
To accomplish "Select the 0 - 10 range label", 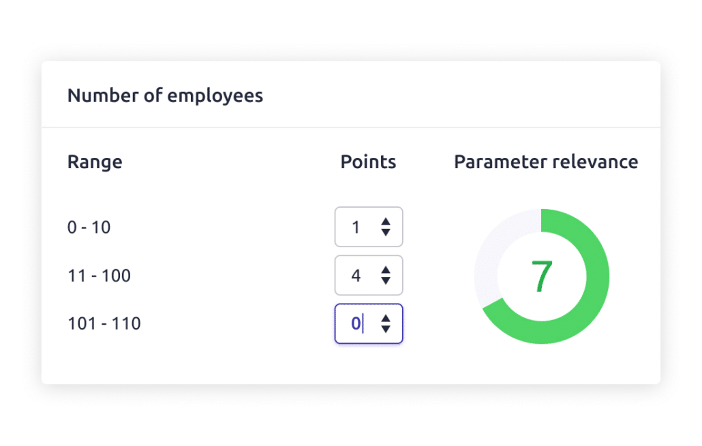I will [x=88, y=227].
